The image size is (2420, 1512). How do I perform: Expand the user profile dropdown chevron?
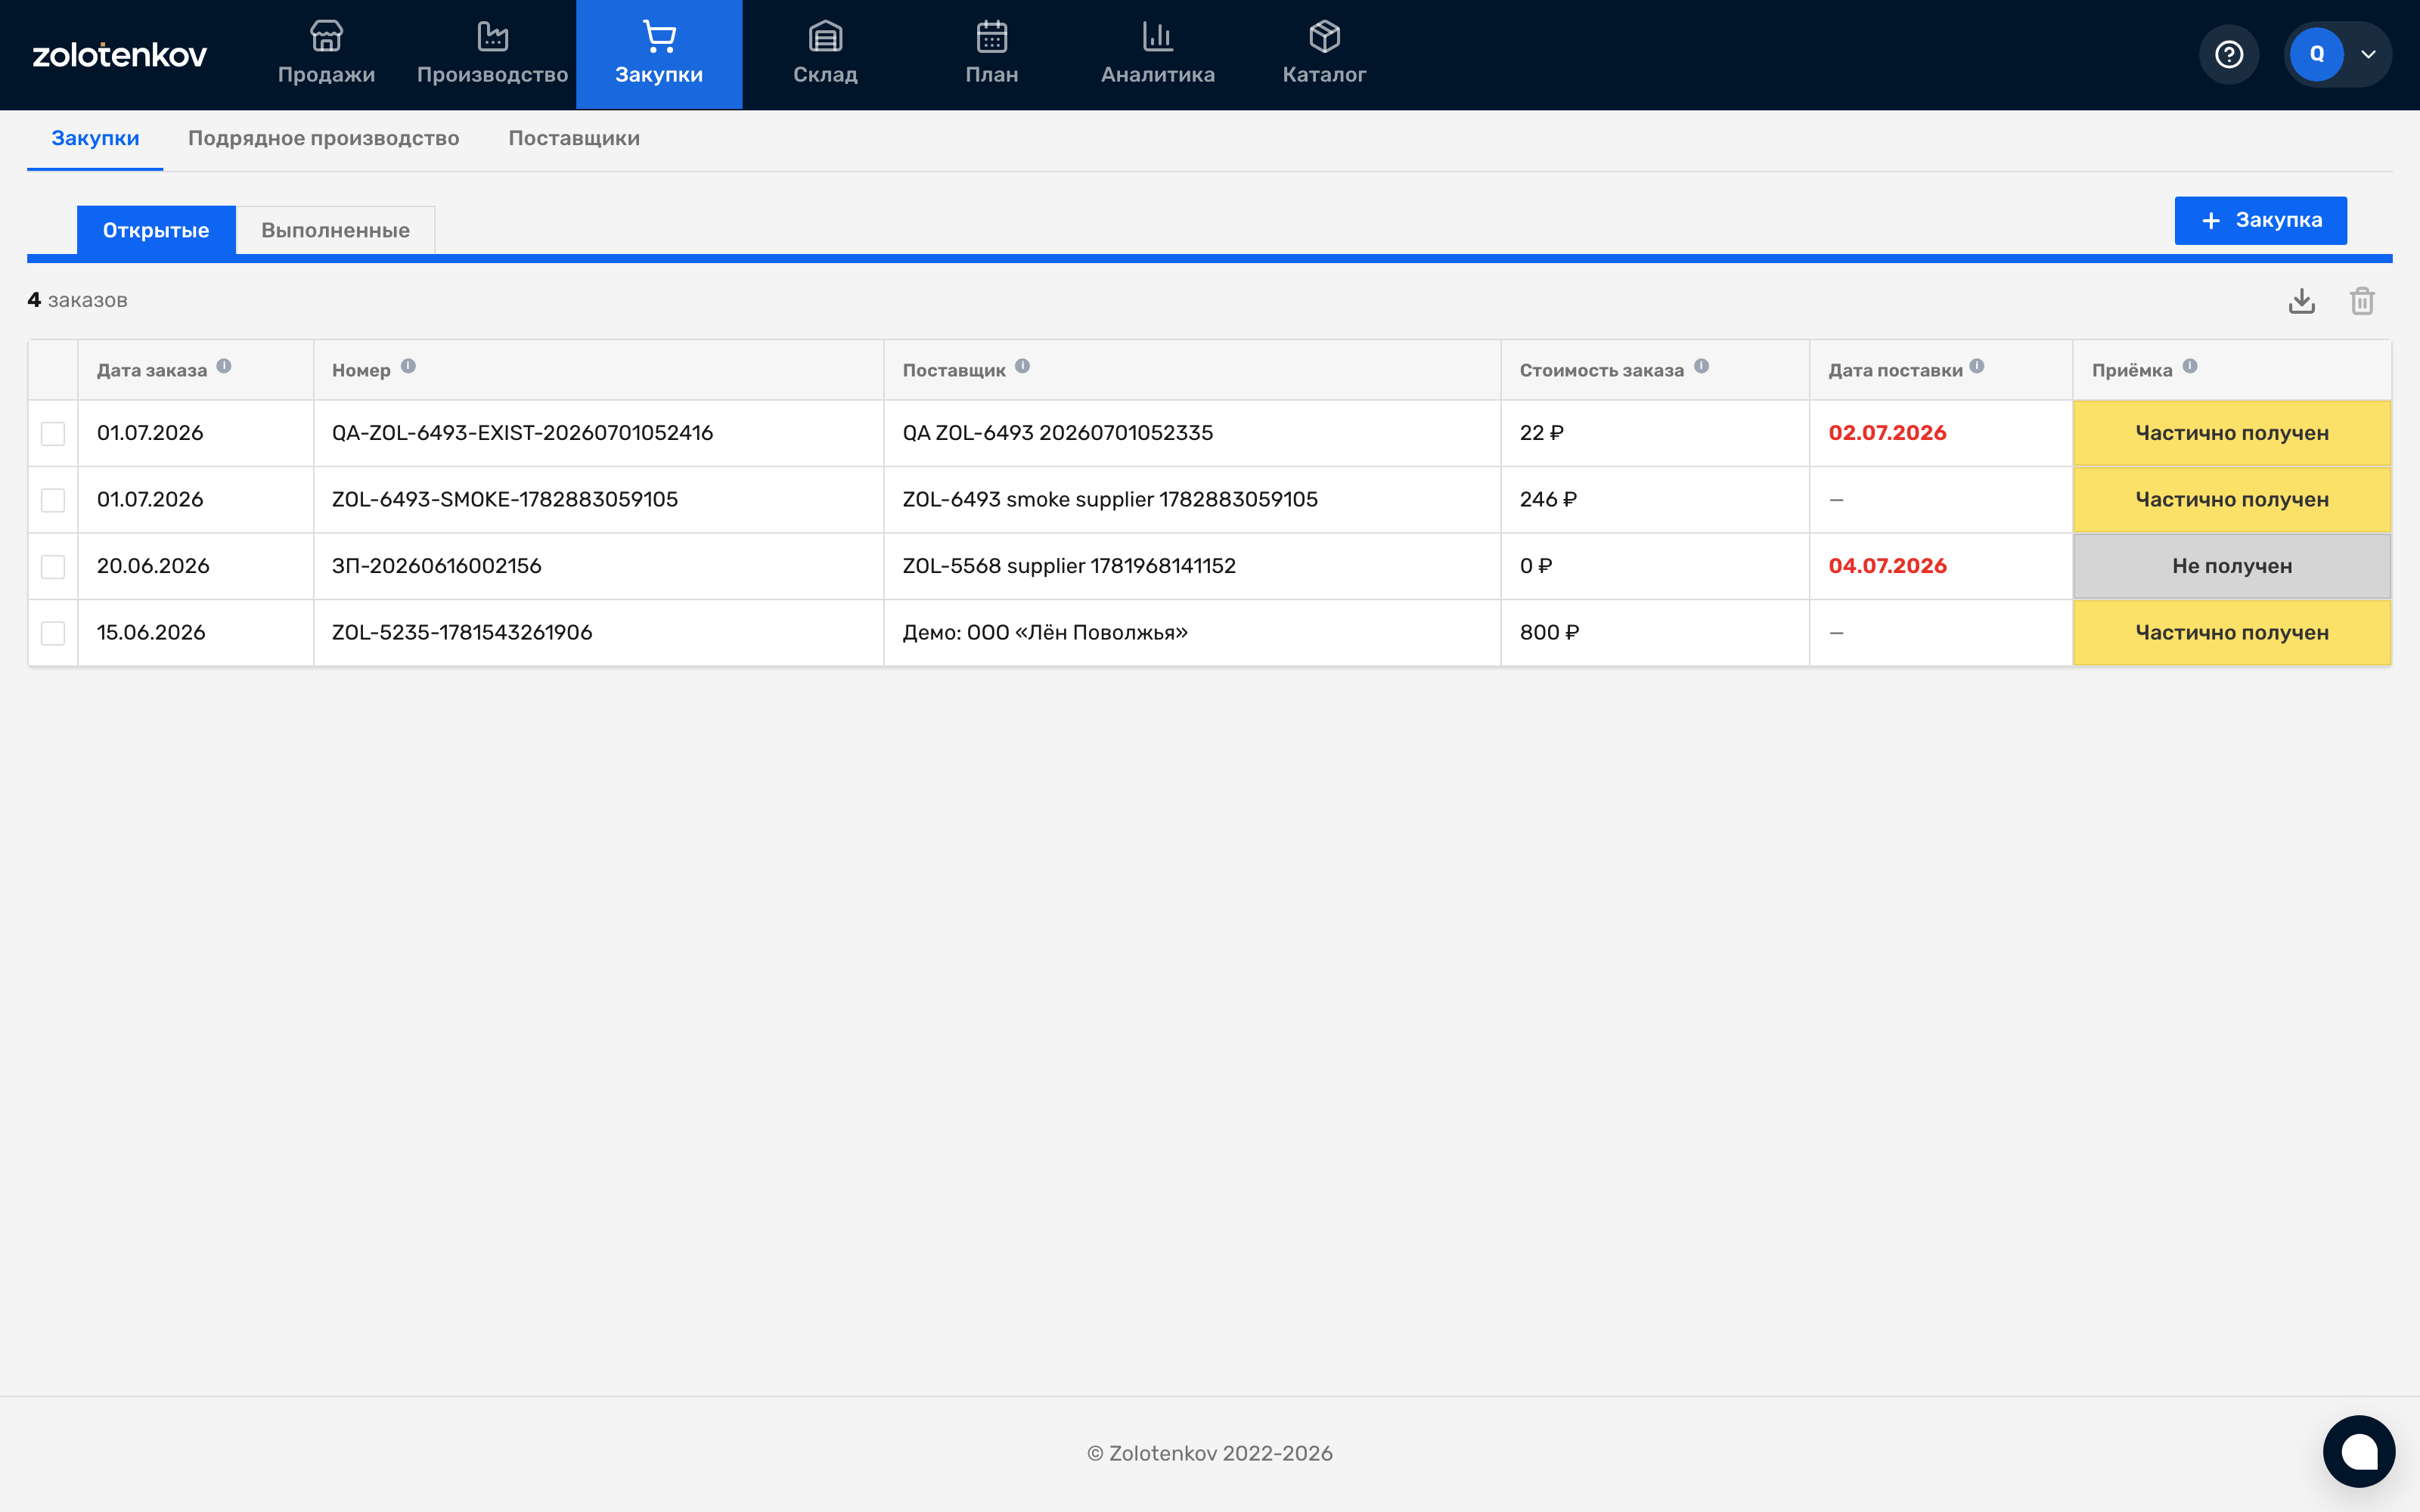point(2368,54)
